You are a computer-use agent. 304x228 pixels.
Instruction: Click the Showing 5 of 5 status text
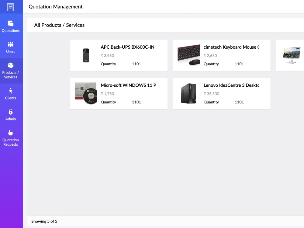pos(44,221)
